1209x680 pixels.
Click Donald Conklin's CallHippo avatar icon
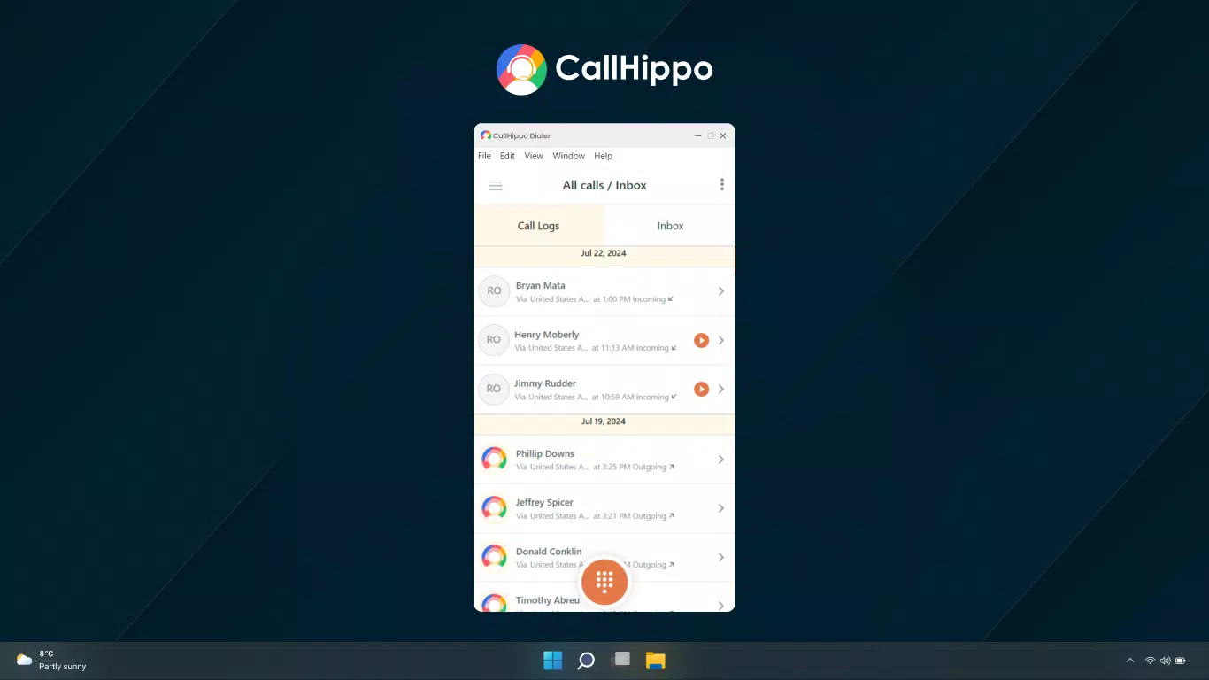pyautogui.click(x=494, y=557)
